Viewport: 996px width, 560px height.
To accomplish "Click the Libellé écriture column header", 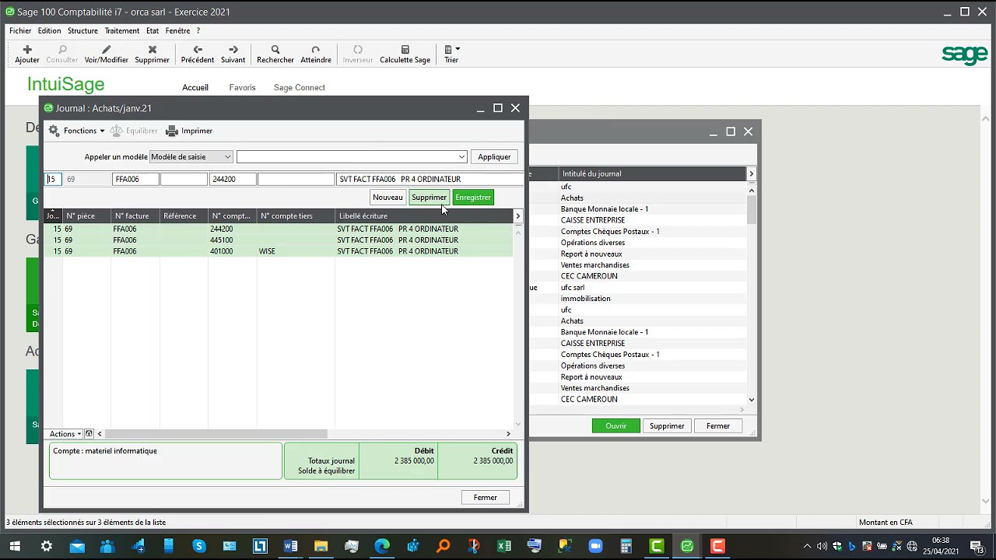I will click(423, 216).
